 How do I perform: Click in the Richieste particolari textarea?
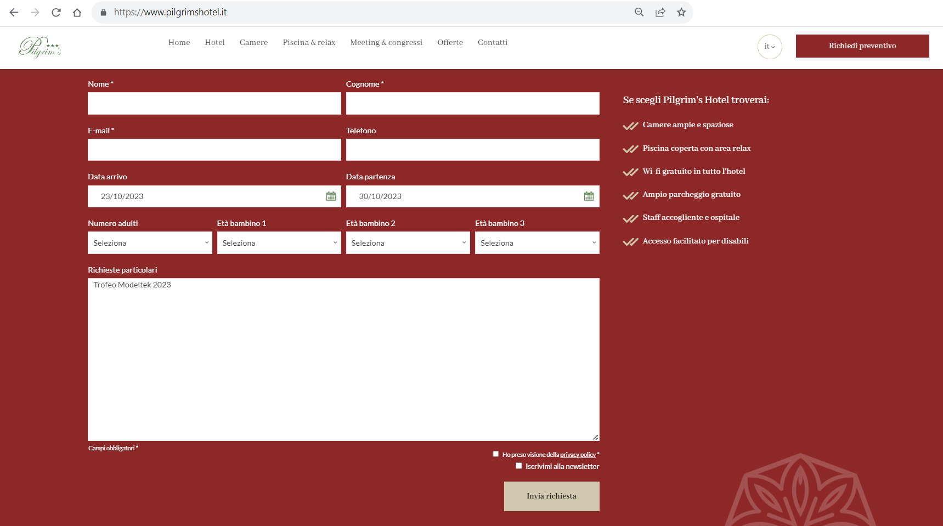pyautogui.click(x=343, y=359)
